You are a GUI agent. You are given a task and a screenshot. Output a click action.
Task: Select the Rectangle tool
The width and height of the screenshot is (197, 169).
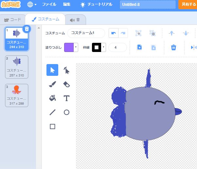pos(52,127)
